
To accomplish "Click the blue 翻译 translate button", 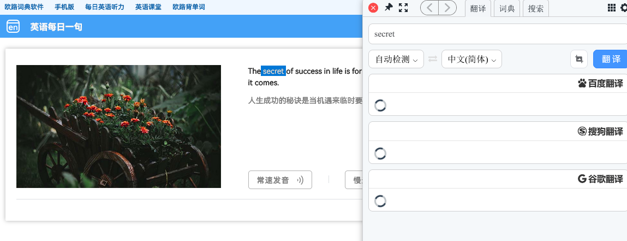I will [610, 59].
